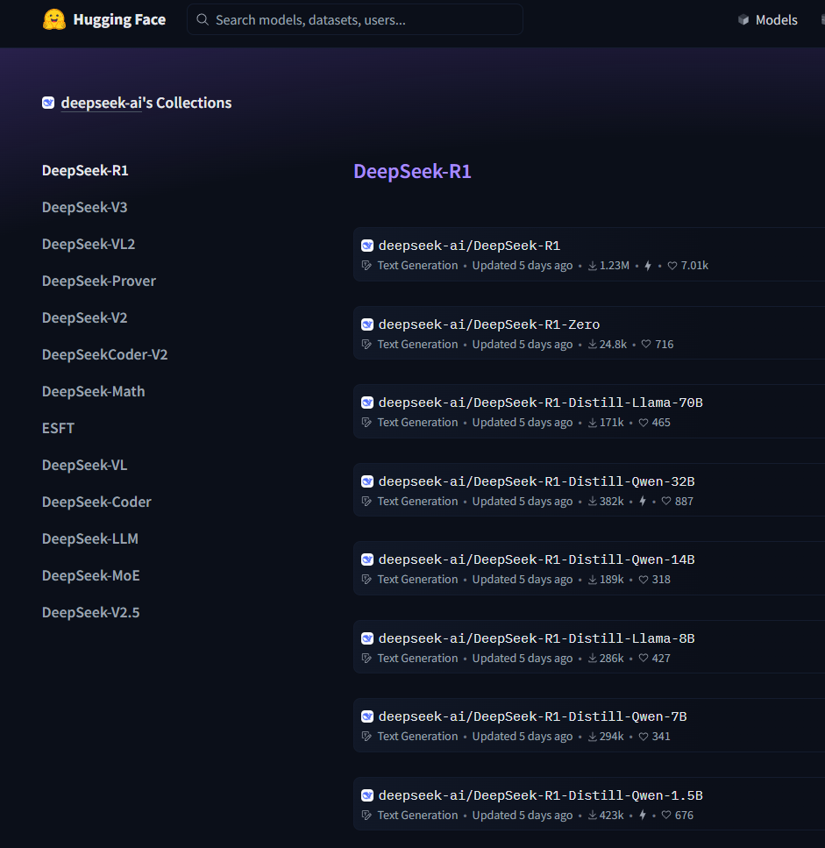The height and width of the screenshot is (848, 825).
Task: Open the deepseek-ai profile link in heading
Action: click(101, 103)
